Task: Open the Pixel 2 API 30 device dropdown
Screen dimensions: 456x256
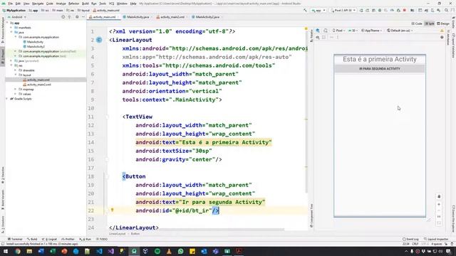Action: pos(343,10)
